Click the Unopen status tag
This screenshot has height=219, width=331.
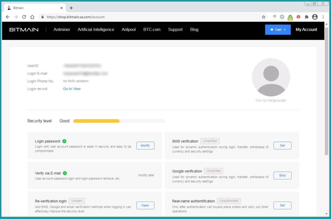pos(77,201)
